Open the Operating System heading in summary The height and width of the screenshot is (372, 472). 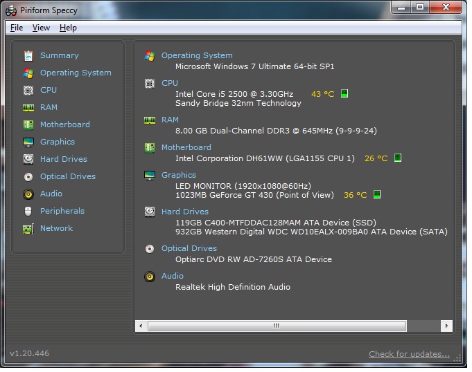tap(197, 55)
